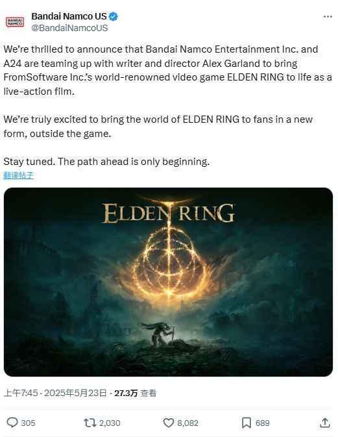Image resolution: width=338 pixels, height=437 pixels.
Task: Click the reply speech bubble icon
Action: pos(12,423)
